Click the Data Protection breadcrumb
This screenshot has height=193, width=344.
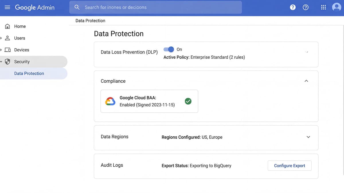[x=90, y=20]
